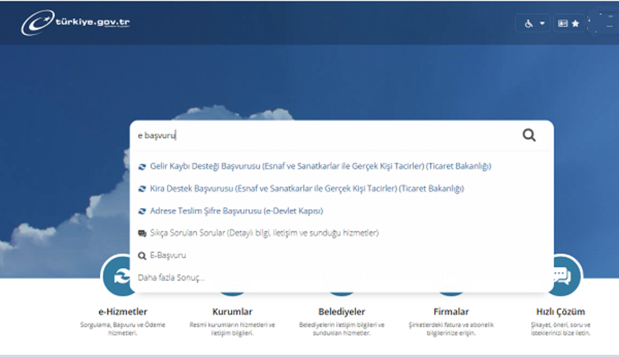
Task: Click service icon beside Gelir Kaybı Desteği
Action: (x=142, y=166)
